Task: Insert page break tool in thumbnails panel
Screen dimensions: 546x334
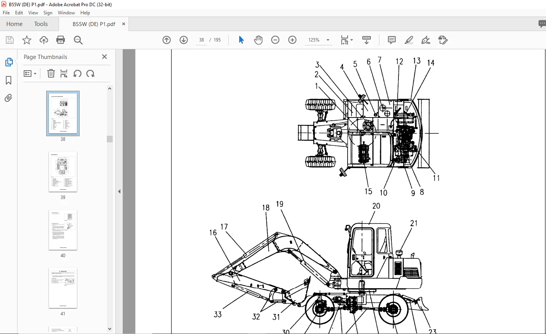Action: [64, 73]
